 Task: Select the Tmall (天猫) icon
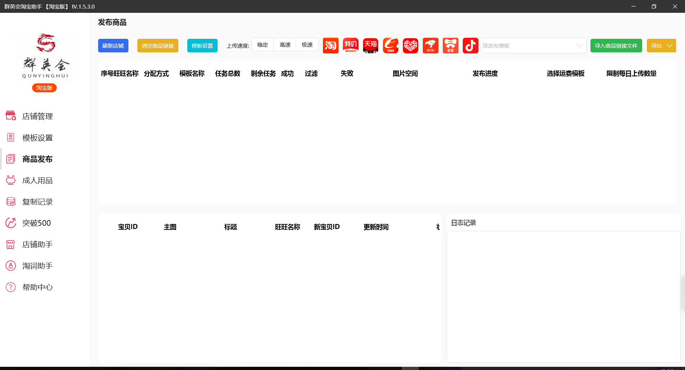370,46
